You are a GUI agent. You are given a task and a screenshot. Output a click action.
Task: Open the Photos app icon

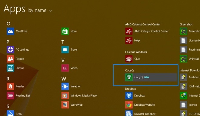point(11,68)
